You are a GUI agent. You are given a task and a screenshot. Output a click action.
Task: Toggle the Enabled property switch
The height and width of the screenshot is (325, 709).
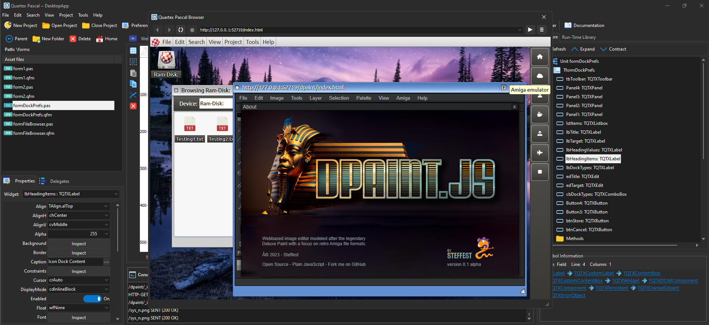click(x=93, y=299)
